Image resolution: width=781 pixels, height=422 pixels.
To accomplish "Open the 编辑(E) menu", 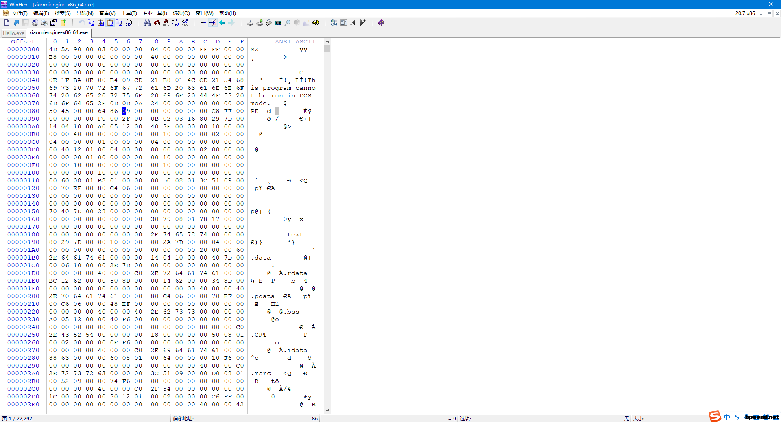I will pos(41,13).
